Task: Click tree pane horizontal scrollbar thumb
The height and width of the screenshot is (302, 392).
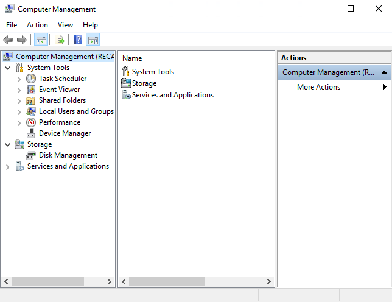Action: pyautogui.click(x=47, y=281)
